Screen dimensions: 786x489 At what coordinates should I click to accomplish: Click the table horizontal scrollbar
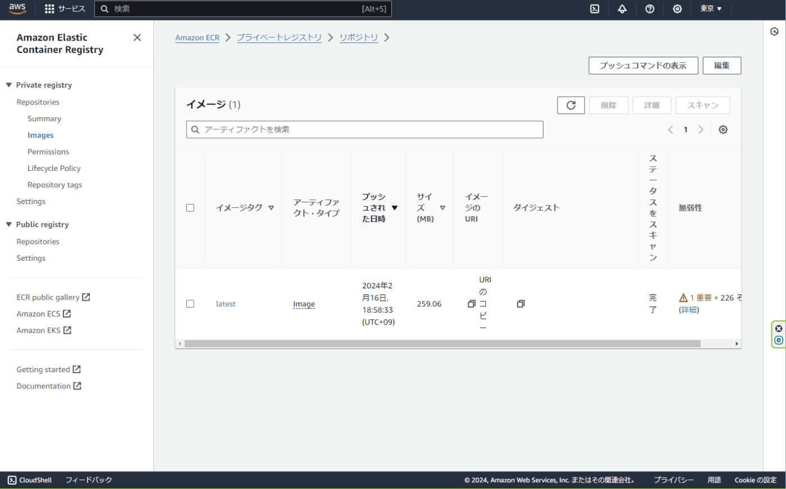(x=442, y=344)
